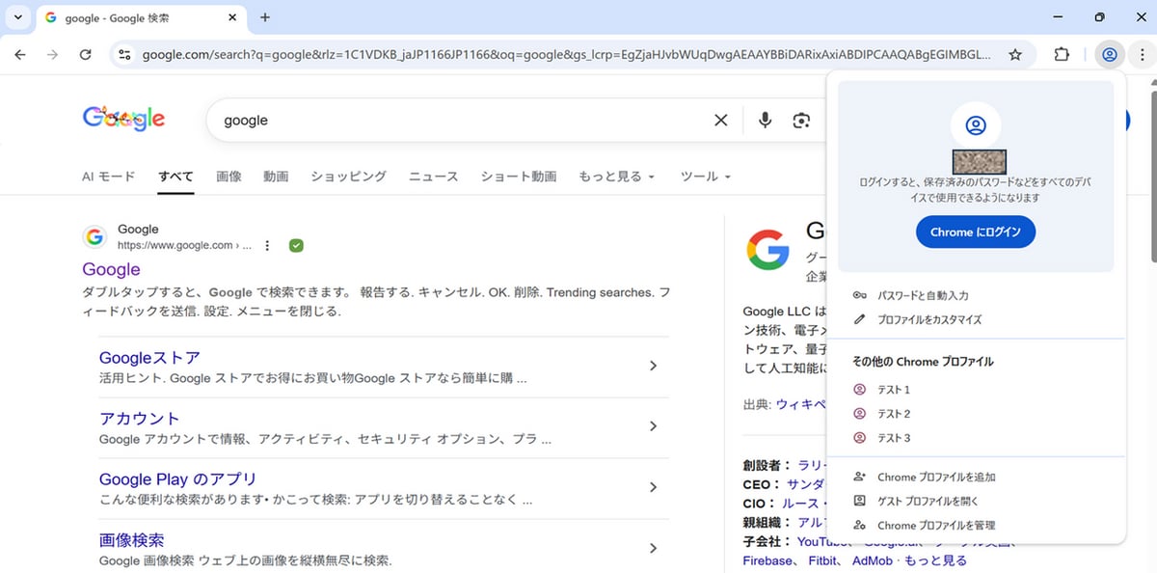
Task: Expand the もっと見る dropdown
Action: (616, 177)
